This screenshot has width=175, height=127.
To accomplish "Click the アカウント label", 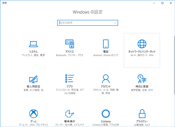I will pos(106,86).
